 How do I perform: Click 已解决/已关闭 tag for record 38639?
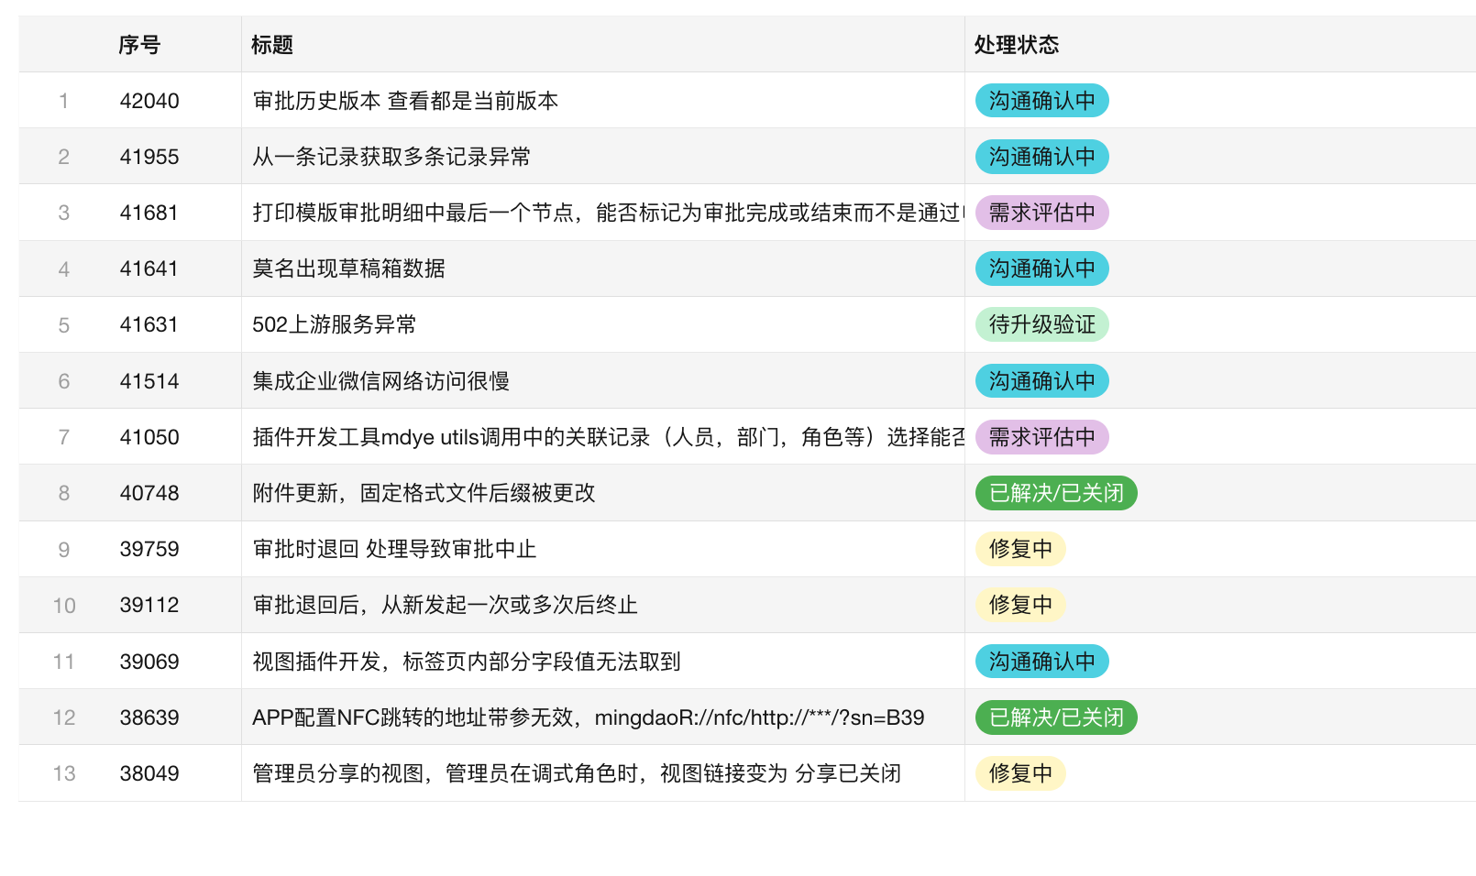click(x=1056, y=717)
